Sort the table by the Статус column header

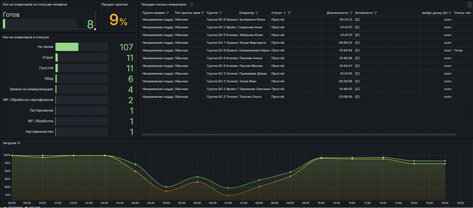(x=277, y=13)
